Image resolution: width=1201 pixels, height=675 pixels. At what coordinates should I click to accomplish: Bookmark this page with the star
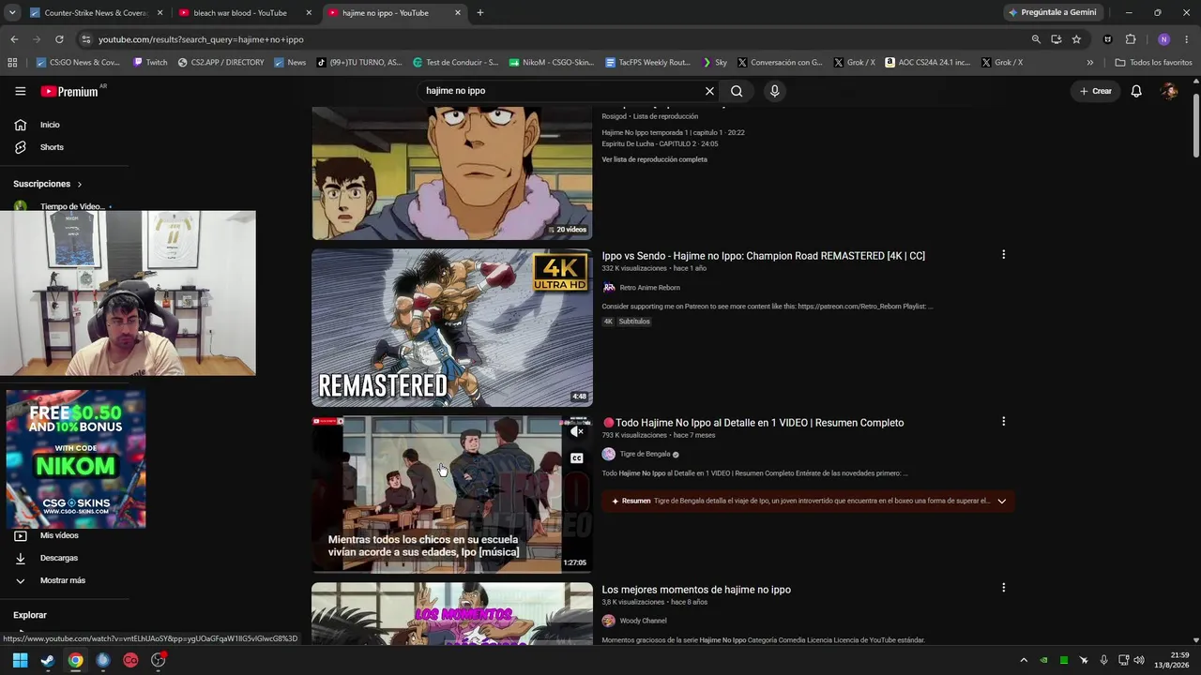pyautogui.click(x=1076, y=39)
